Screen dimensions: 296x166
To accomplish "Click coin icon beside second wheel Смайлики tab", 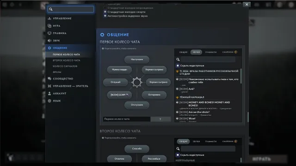I will pyautogui.click(x=236, y=142).
